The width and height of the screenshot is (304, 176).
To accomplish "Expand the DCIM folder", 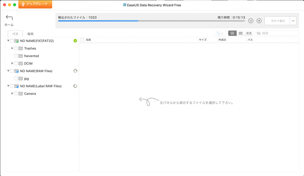I will point(12,63).
